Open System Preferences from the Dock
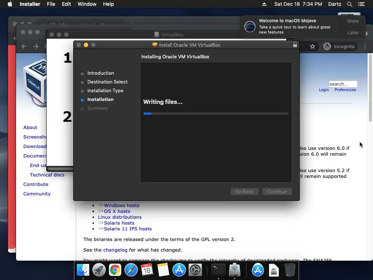Screen dimensions: 373x280 pos(195,270)
